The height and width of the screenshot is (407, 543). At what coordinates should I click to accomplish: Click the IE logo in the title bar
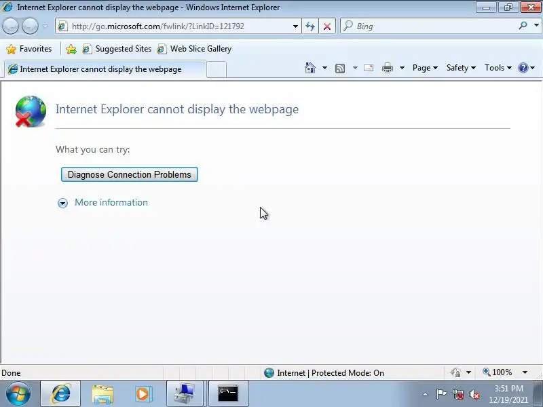7,7
